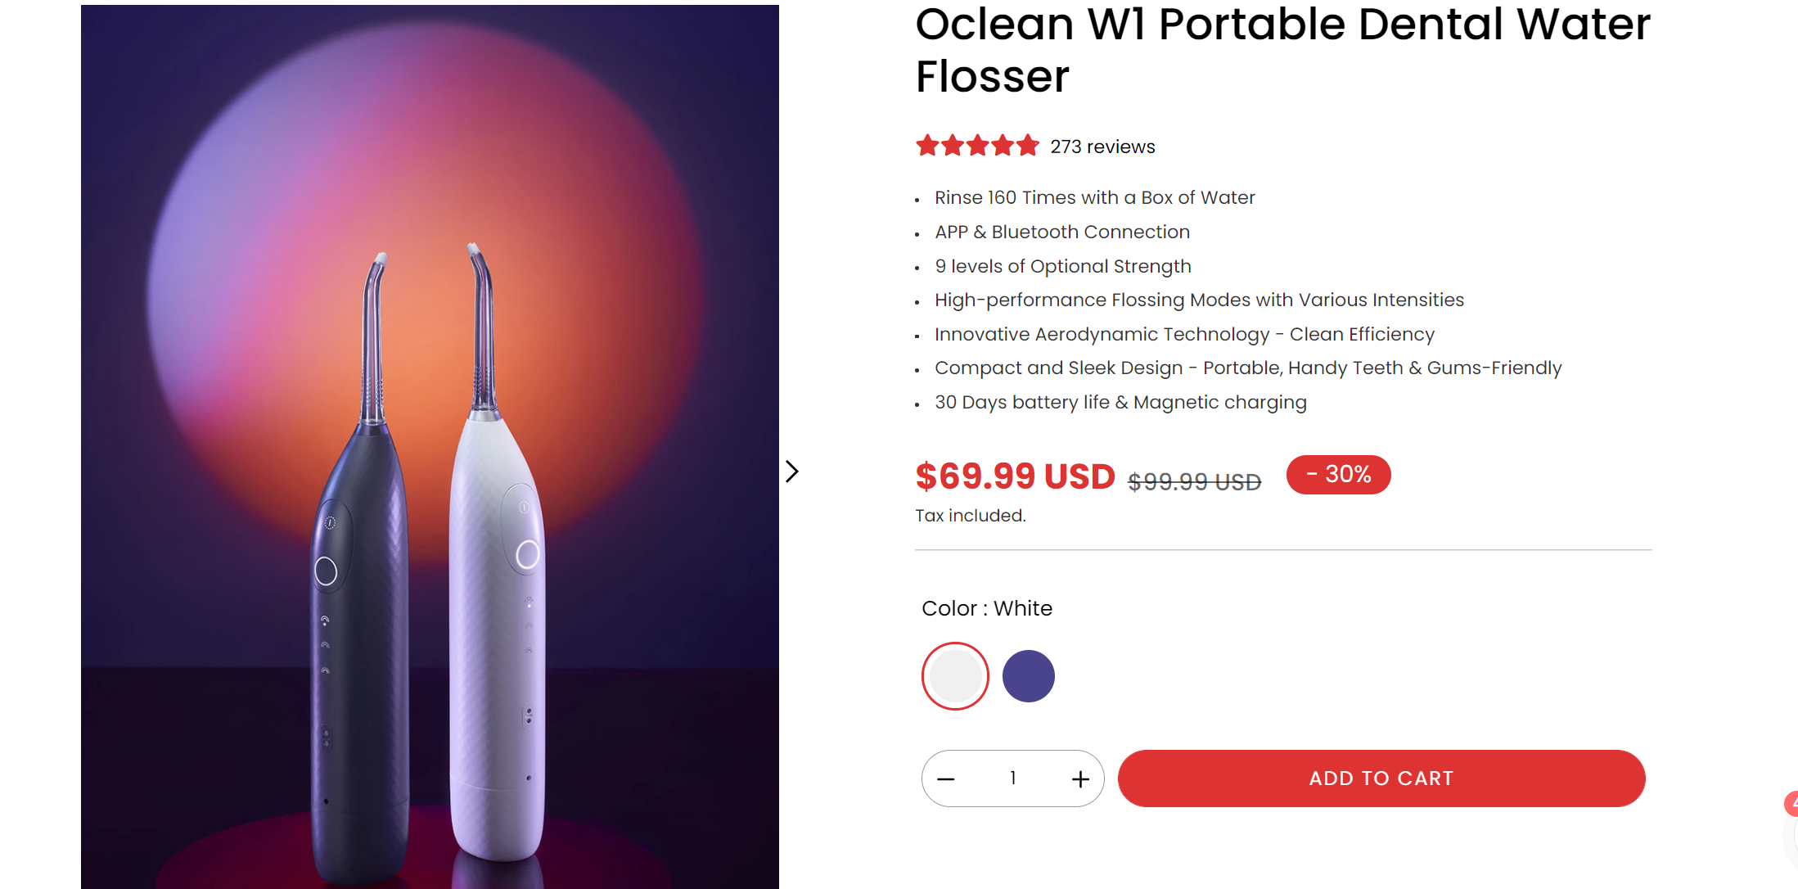Select the White color option
The width and height of the screenshot is (1798, 889).
coord(955,676)
